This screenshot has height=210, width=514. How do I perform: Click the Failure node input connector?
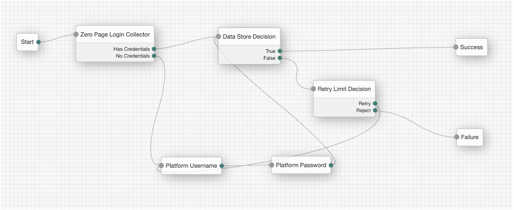(x=457, y=137)
